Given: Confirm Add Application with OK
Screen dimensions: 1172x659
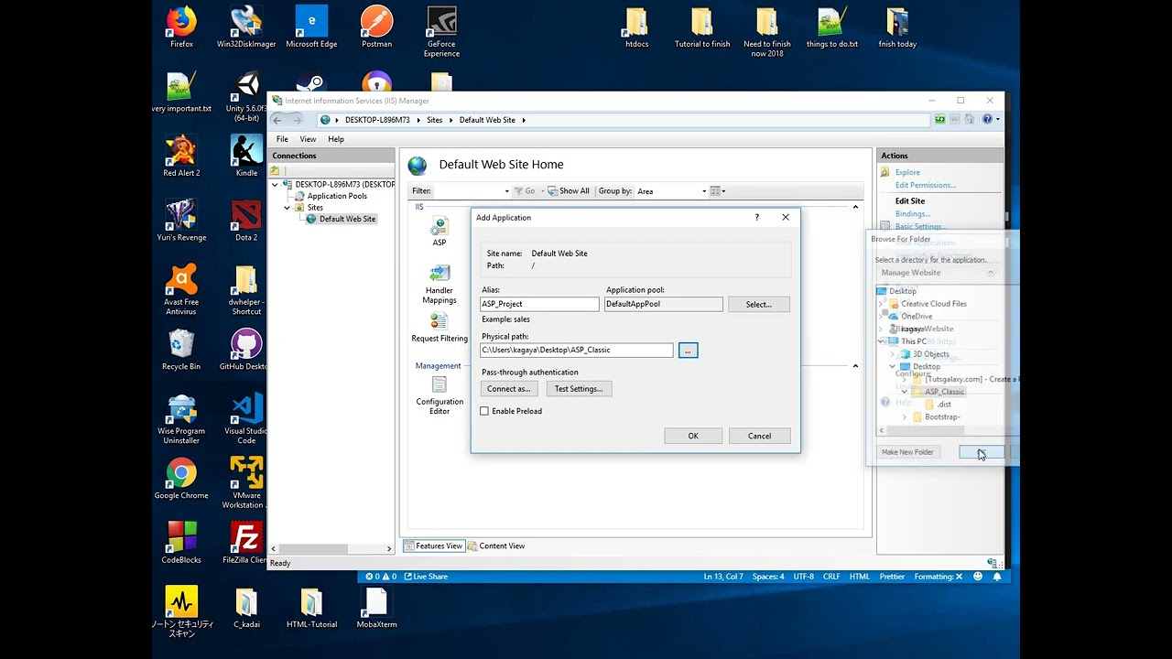Looking at the screenshot, I should [x=693, y=436].
